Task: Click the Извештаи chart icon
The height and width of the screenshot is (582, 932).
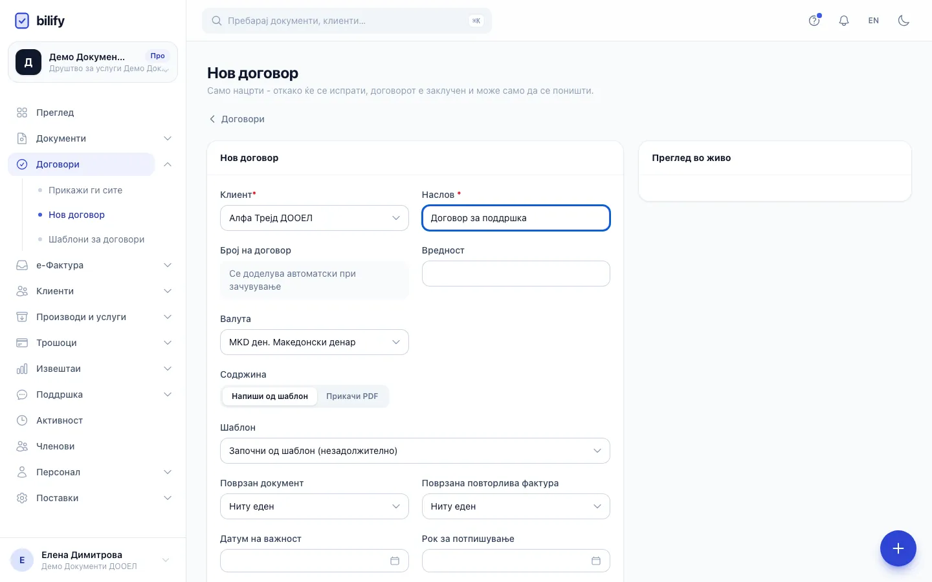Action: pos(22,369)
